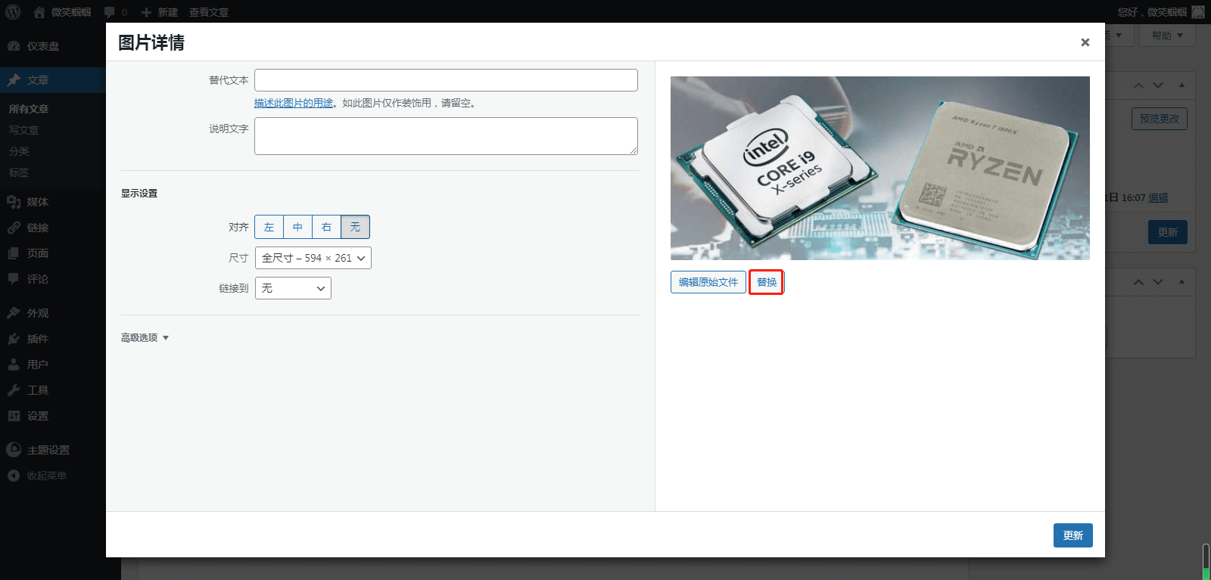Image resolution: width=1211 pixels, height=580 pixels.
Task: Open the image size dropdown
Action: click(313, 258)
